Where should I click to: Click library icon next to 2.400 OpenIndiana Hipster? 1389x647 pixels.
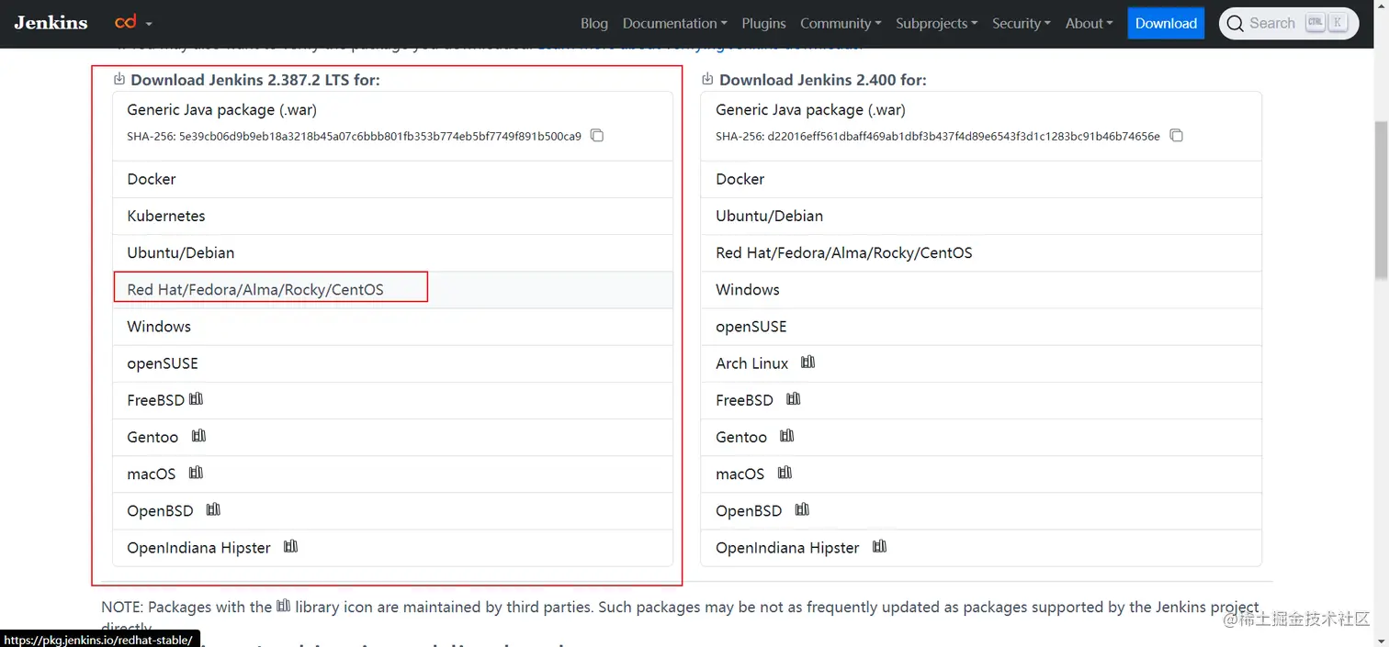[880, 546]
